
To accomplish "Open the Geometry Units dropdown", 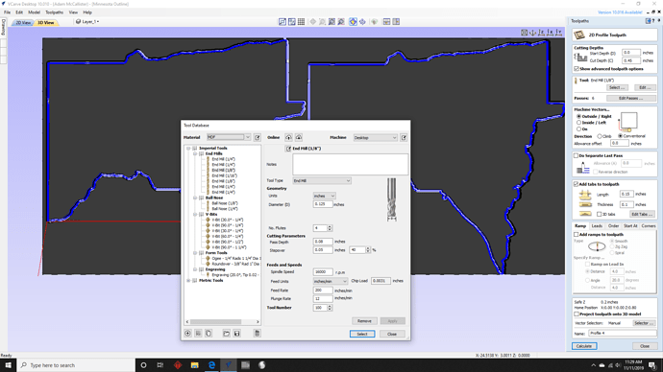I will (x=325, y=196).
